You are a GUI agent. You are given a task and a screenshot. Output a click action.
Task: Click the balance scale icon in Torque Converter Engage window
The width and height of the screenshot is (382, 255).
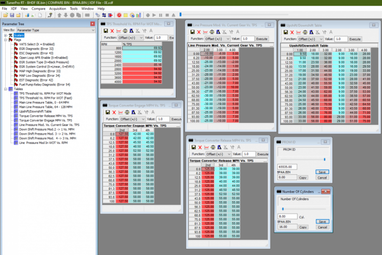(x=128, y=112)
